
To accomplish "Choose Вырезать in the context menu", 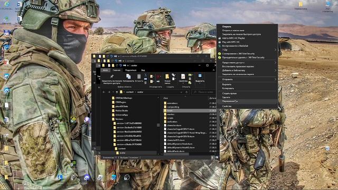I will pyautogui.click(x=227, y=84).
